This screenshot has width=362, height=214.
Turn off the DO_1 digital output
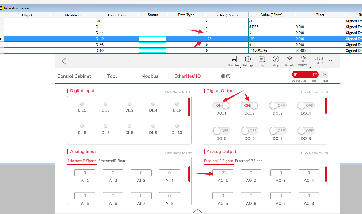click(x=221, y=106)
